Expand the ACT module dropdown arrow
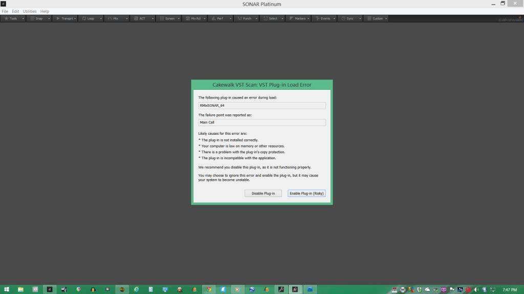The image size is (524, 294). [153, 18]
